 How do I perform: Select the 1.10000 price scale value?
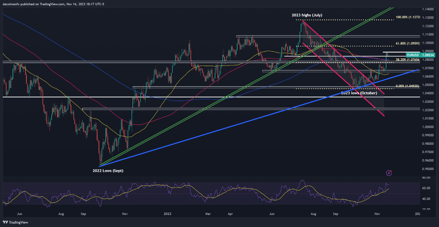(428, 43)
